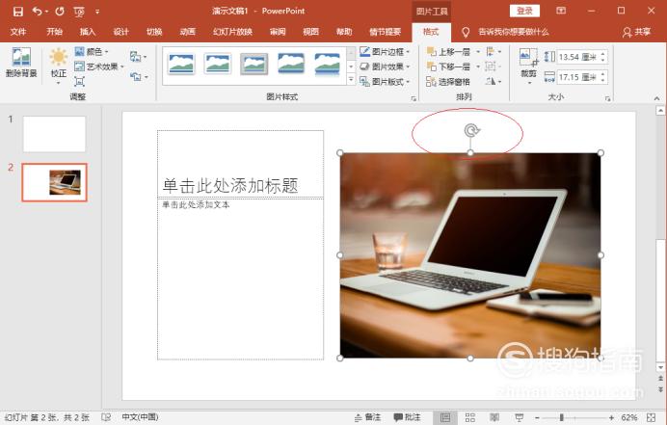This screenshot has height=425, width=667.
Task: Increase picture height with up stepper
Action: coord(603,54)
